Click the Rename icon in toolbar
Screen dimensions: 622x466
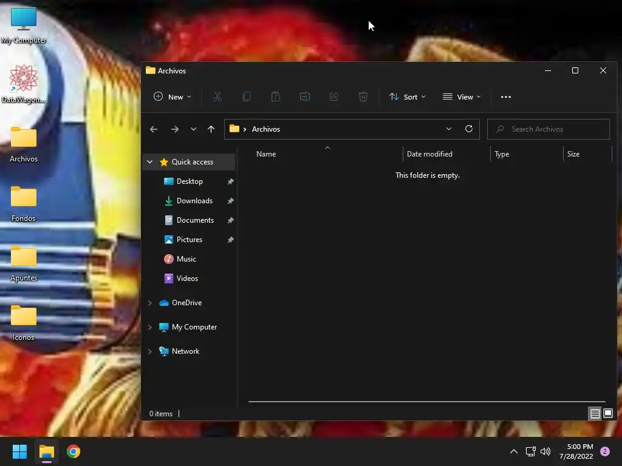[x=305, y=96]
